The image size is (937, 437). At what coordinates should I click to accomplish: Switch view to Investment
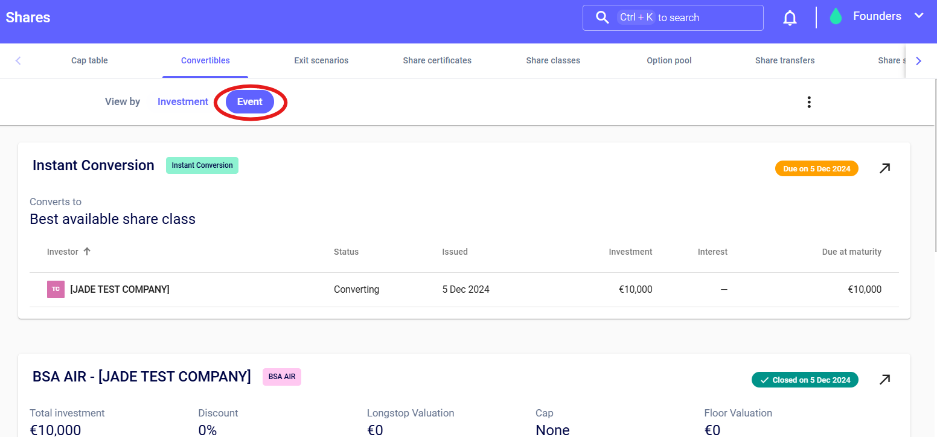pyautogui.click(x=182, y=102)
